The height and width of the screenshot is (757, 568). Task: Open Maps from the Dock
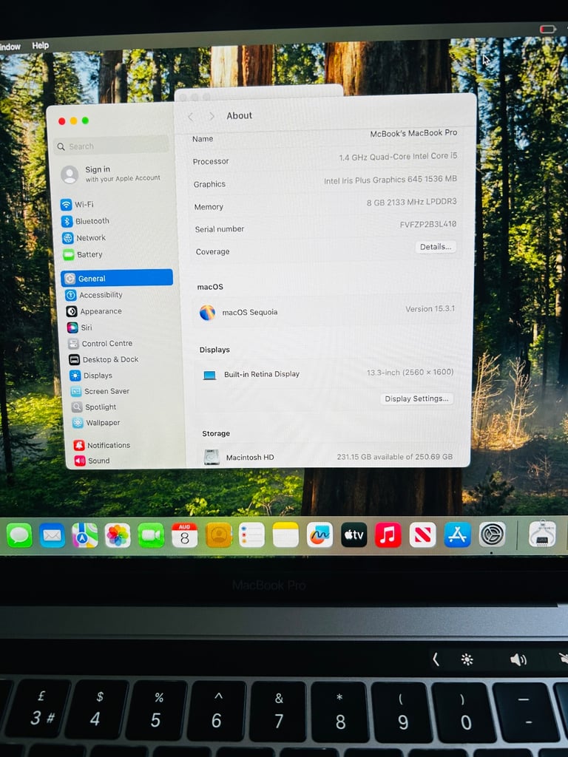[x=85, y=535]
